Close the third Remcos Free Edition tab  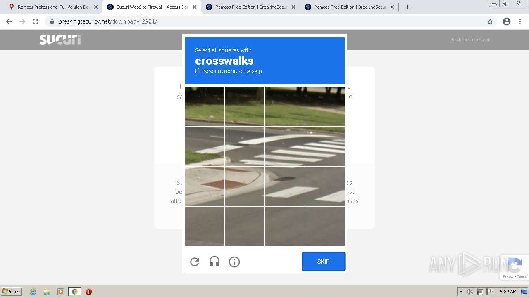tap(293, 7)
